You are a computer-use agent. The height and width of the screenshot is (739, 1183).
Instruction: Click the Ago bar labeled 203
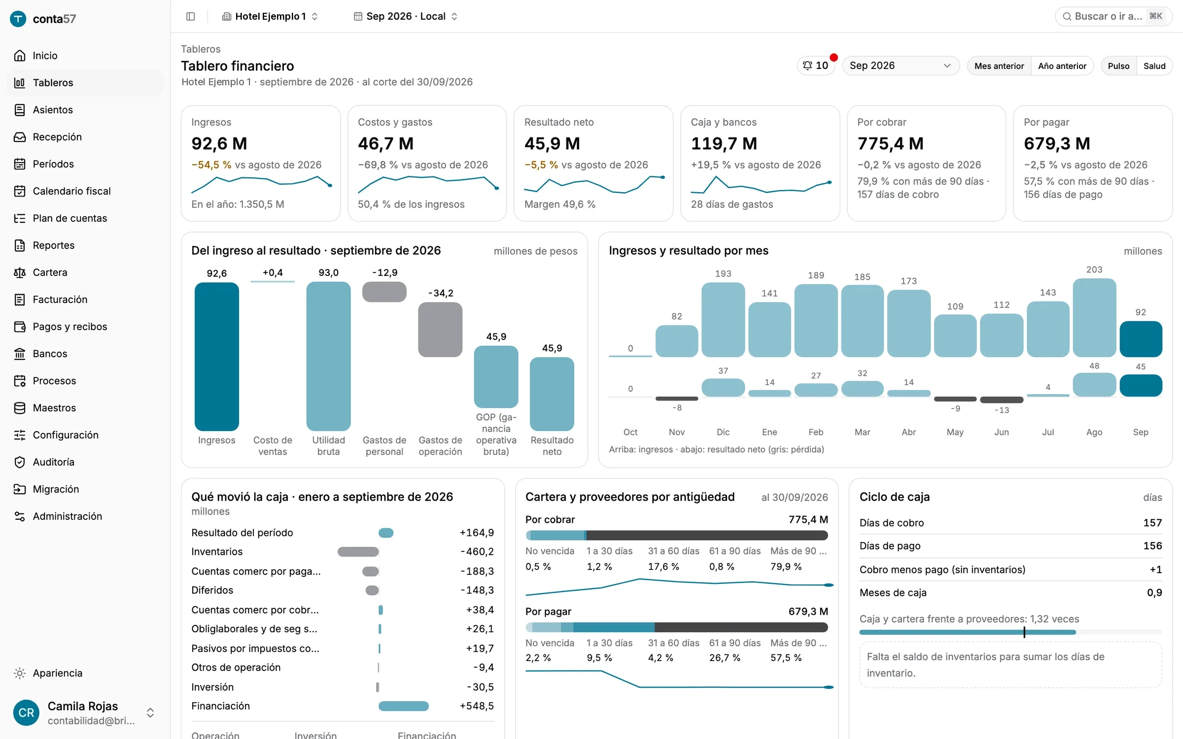[1094, 318]
